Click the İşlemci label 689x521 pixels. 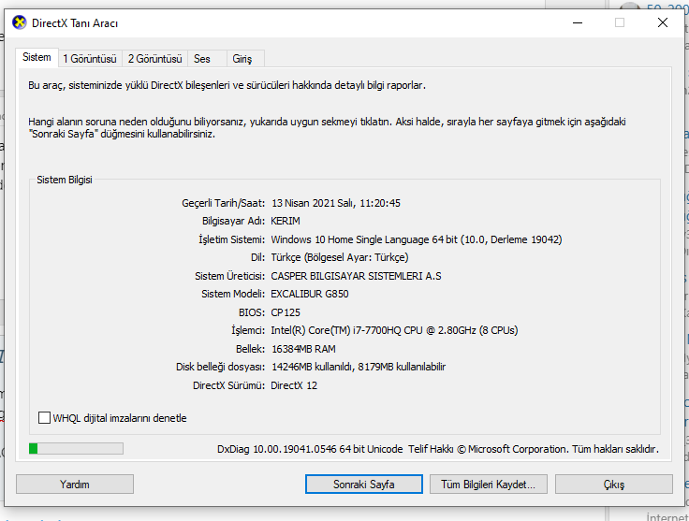[x=248, y=330]
